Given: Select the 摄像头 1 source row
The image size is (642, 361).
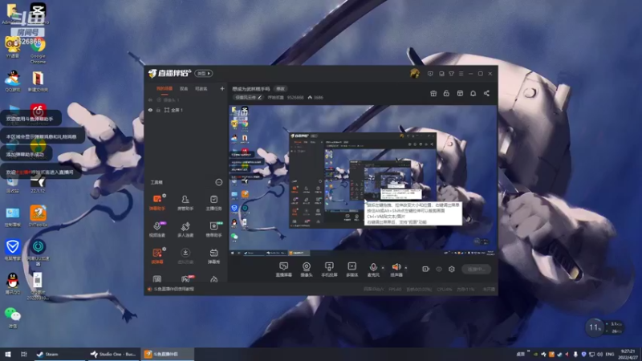Looking at the screenshot, I should pos(186,99).
